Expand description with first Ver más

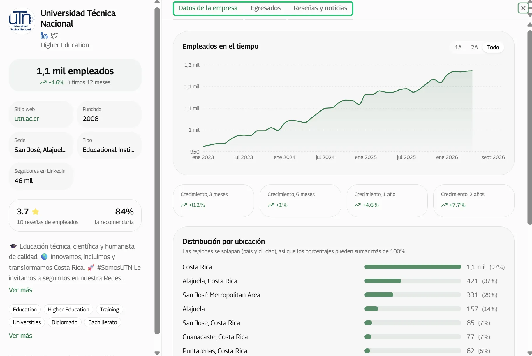click(x=20, y=290)
